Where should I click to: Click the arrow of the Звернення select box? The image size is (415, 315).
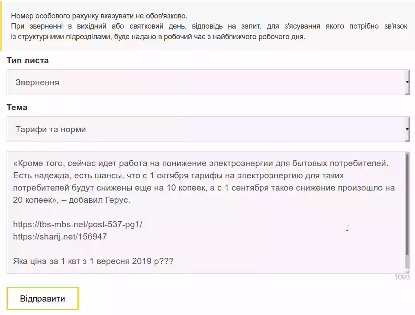coord(407,82)
